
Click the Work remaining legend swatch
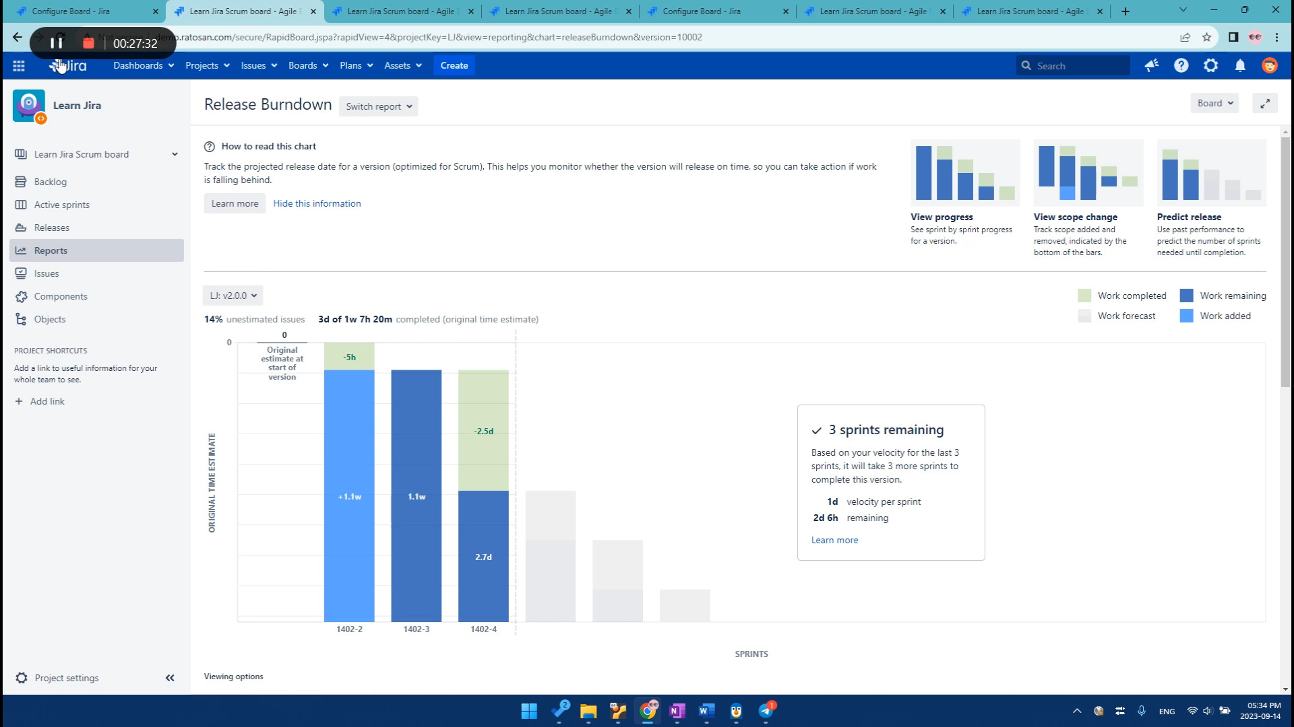tap(1187, 296)
